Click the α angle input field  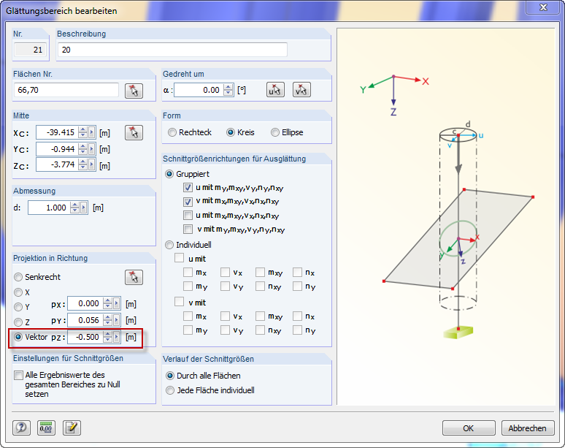[x=199, y=90]
